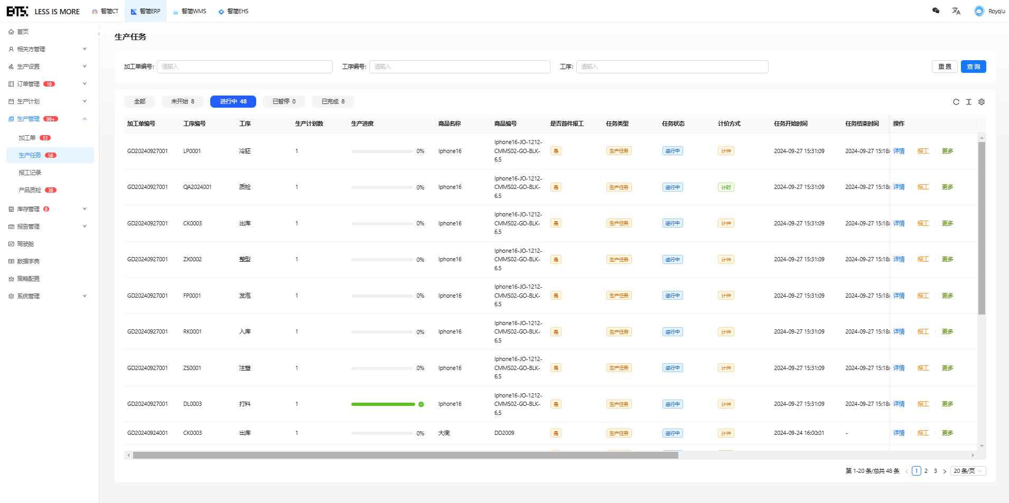The width and height of the screenshot is (1009, 503).
Task: Click the 0% progress bar for ZS0001
Action: [x=382, y=368]
